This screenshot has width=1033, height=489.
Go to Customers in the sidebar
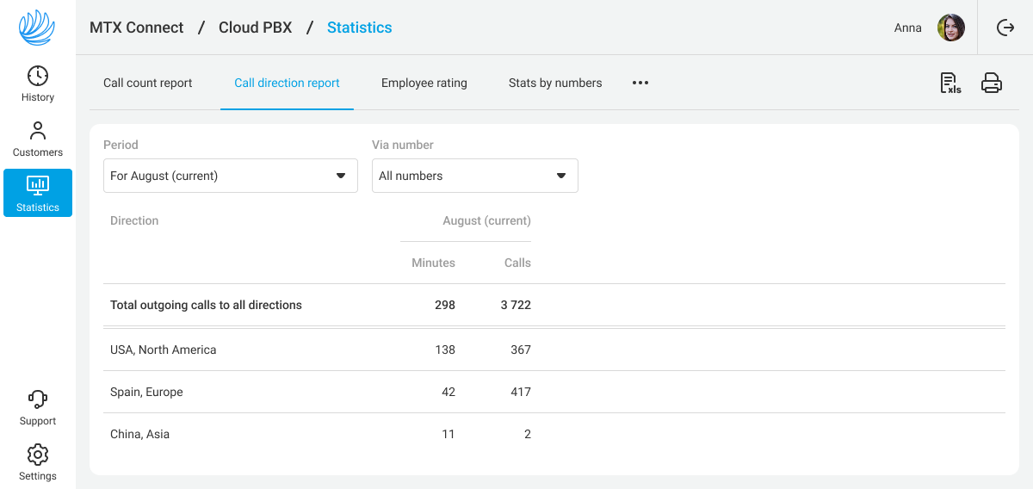38,139
